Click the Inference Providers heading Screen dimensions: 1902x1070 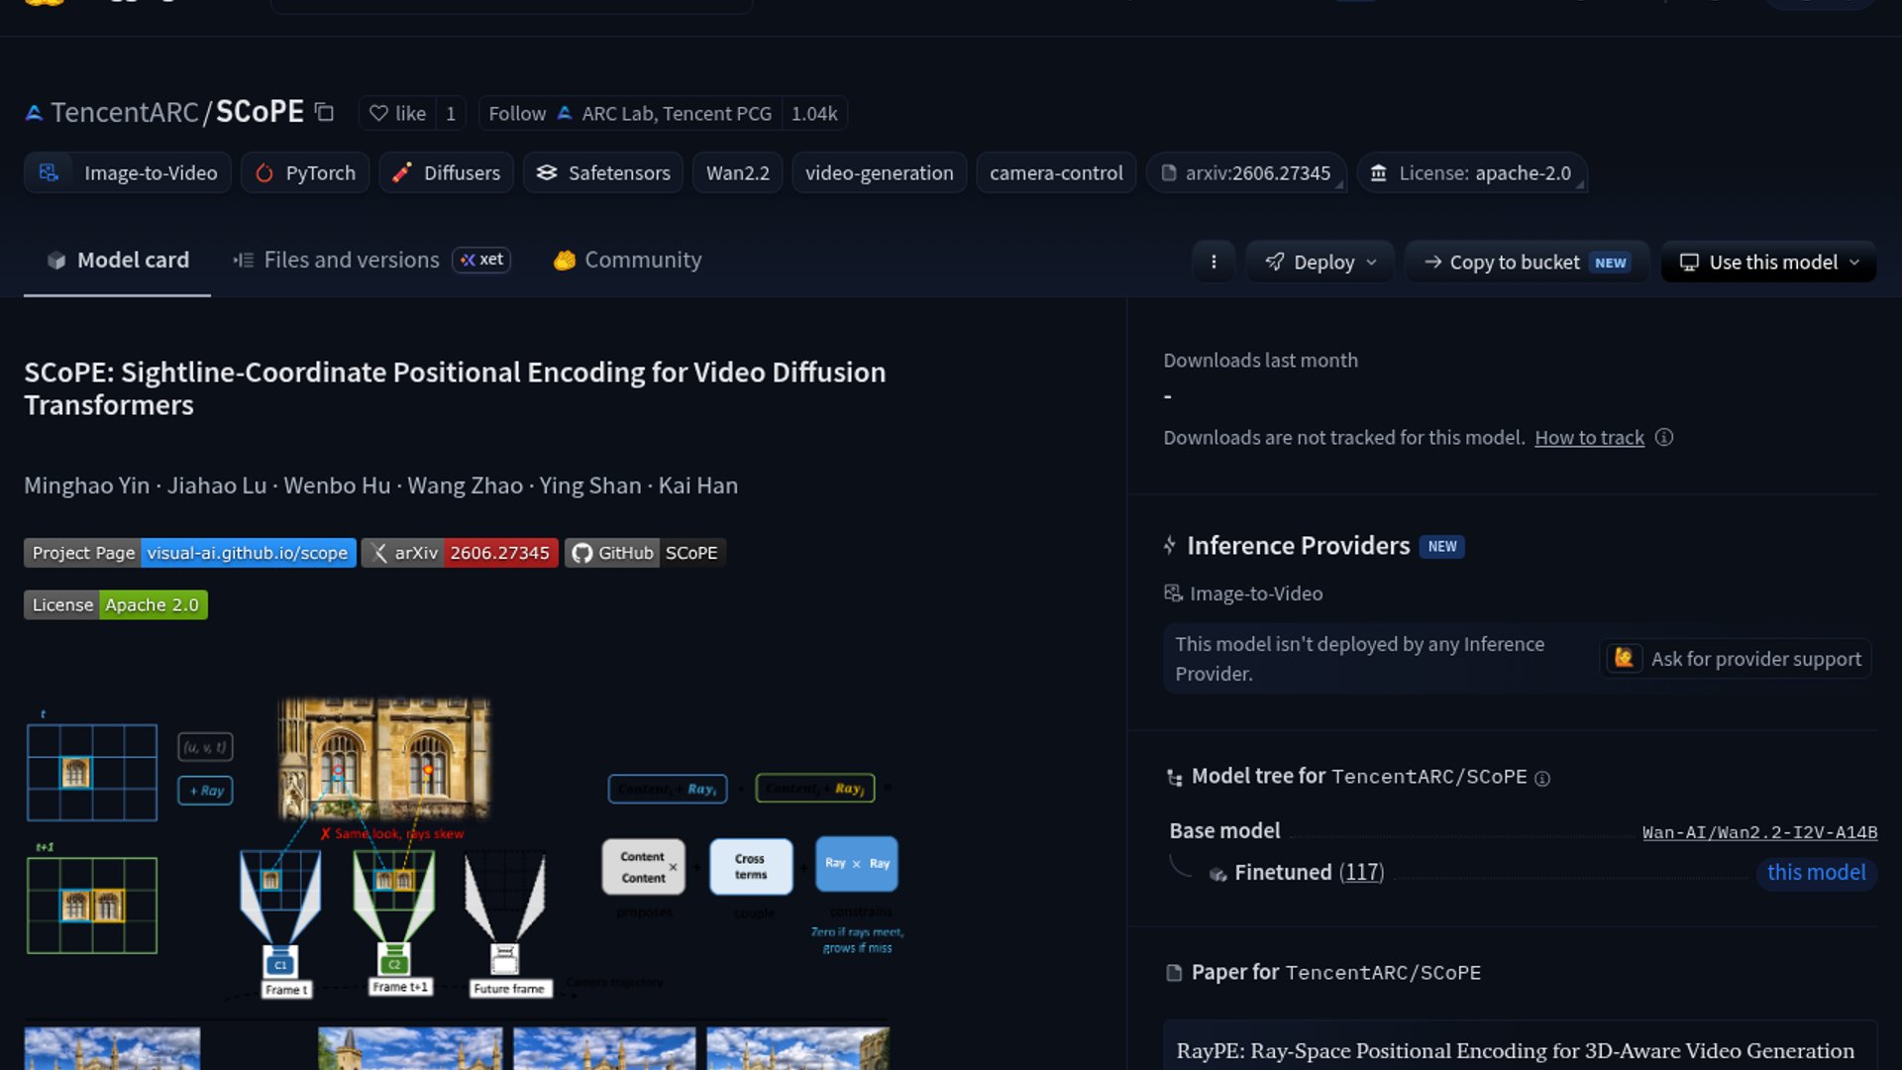[x=1298, y=546]
